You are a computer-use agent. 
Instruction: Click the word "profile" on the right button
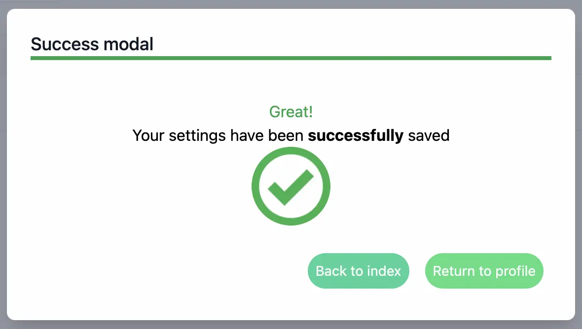tap(515, 271)
